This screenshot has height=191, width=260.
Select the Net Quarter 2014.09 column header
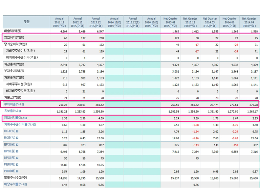[248, 22]
